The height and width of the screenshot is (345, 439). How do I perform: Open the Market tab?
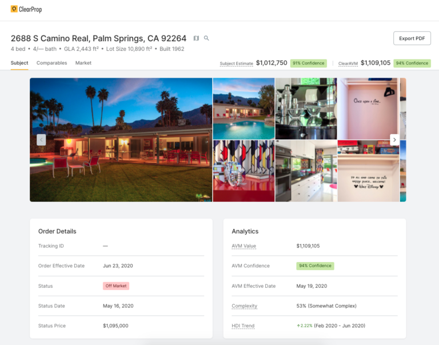[x=83, y=63]
